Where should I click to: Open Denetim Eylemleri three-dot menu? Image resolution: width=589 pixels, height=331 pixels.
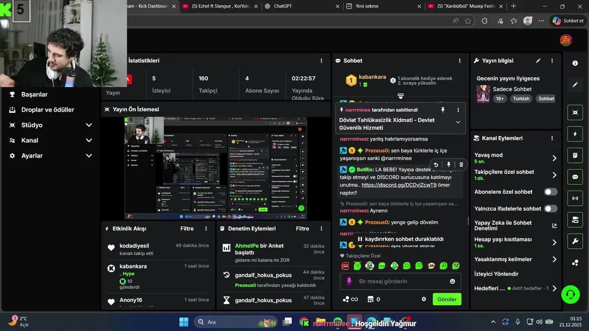click(x=321, y=228)
